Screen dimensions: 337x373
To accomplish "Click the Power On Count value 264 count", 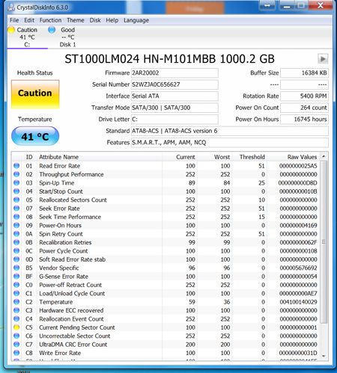I will (x=304, y=108).
